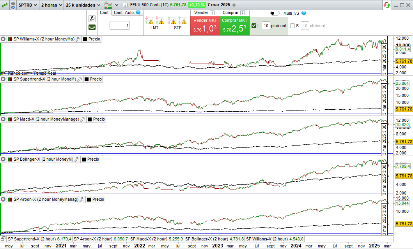Open SP Macd-X settings wrench
The image size is (413, 249).
[83, 119]
